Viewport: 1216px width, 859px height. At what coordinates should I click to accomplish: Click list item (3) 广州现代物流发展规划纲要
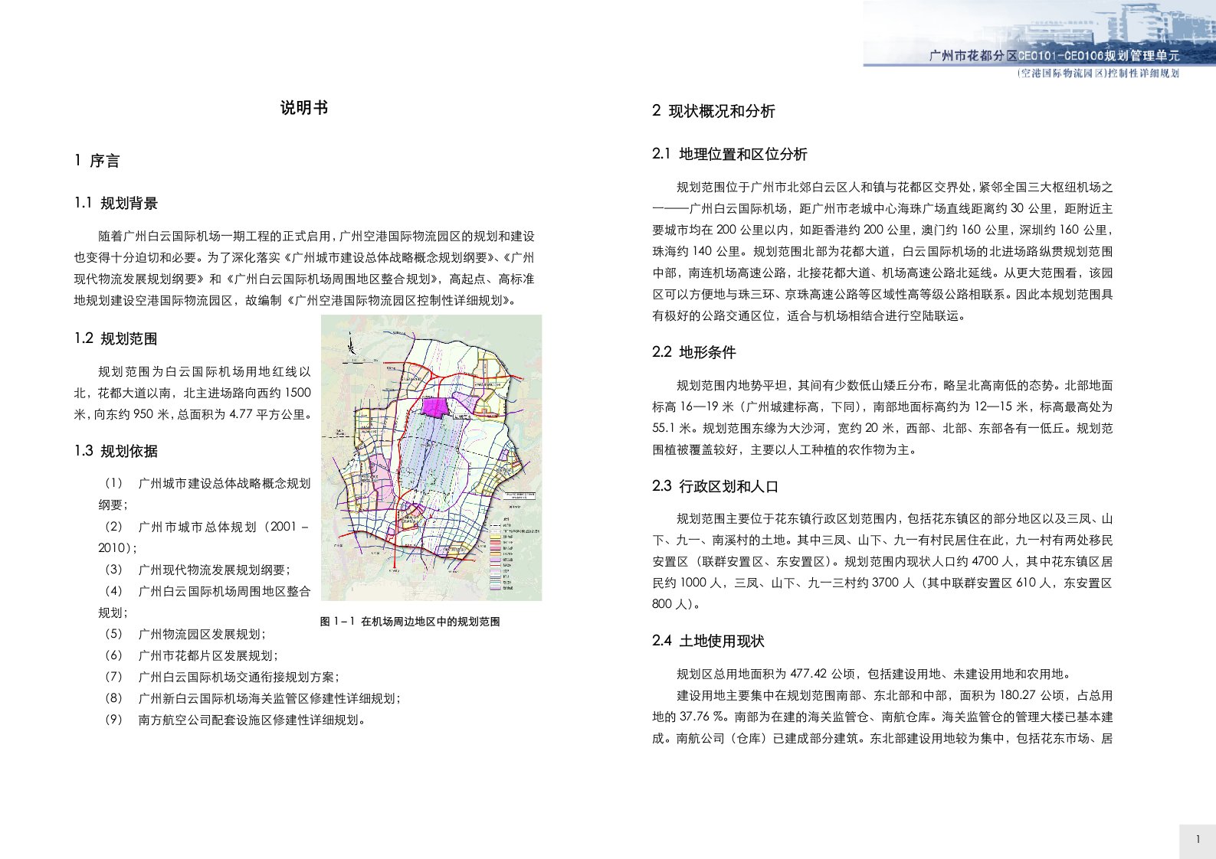click(197, 570)
